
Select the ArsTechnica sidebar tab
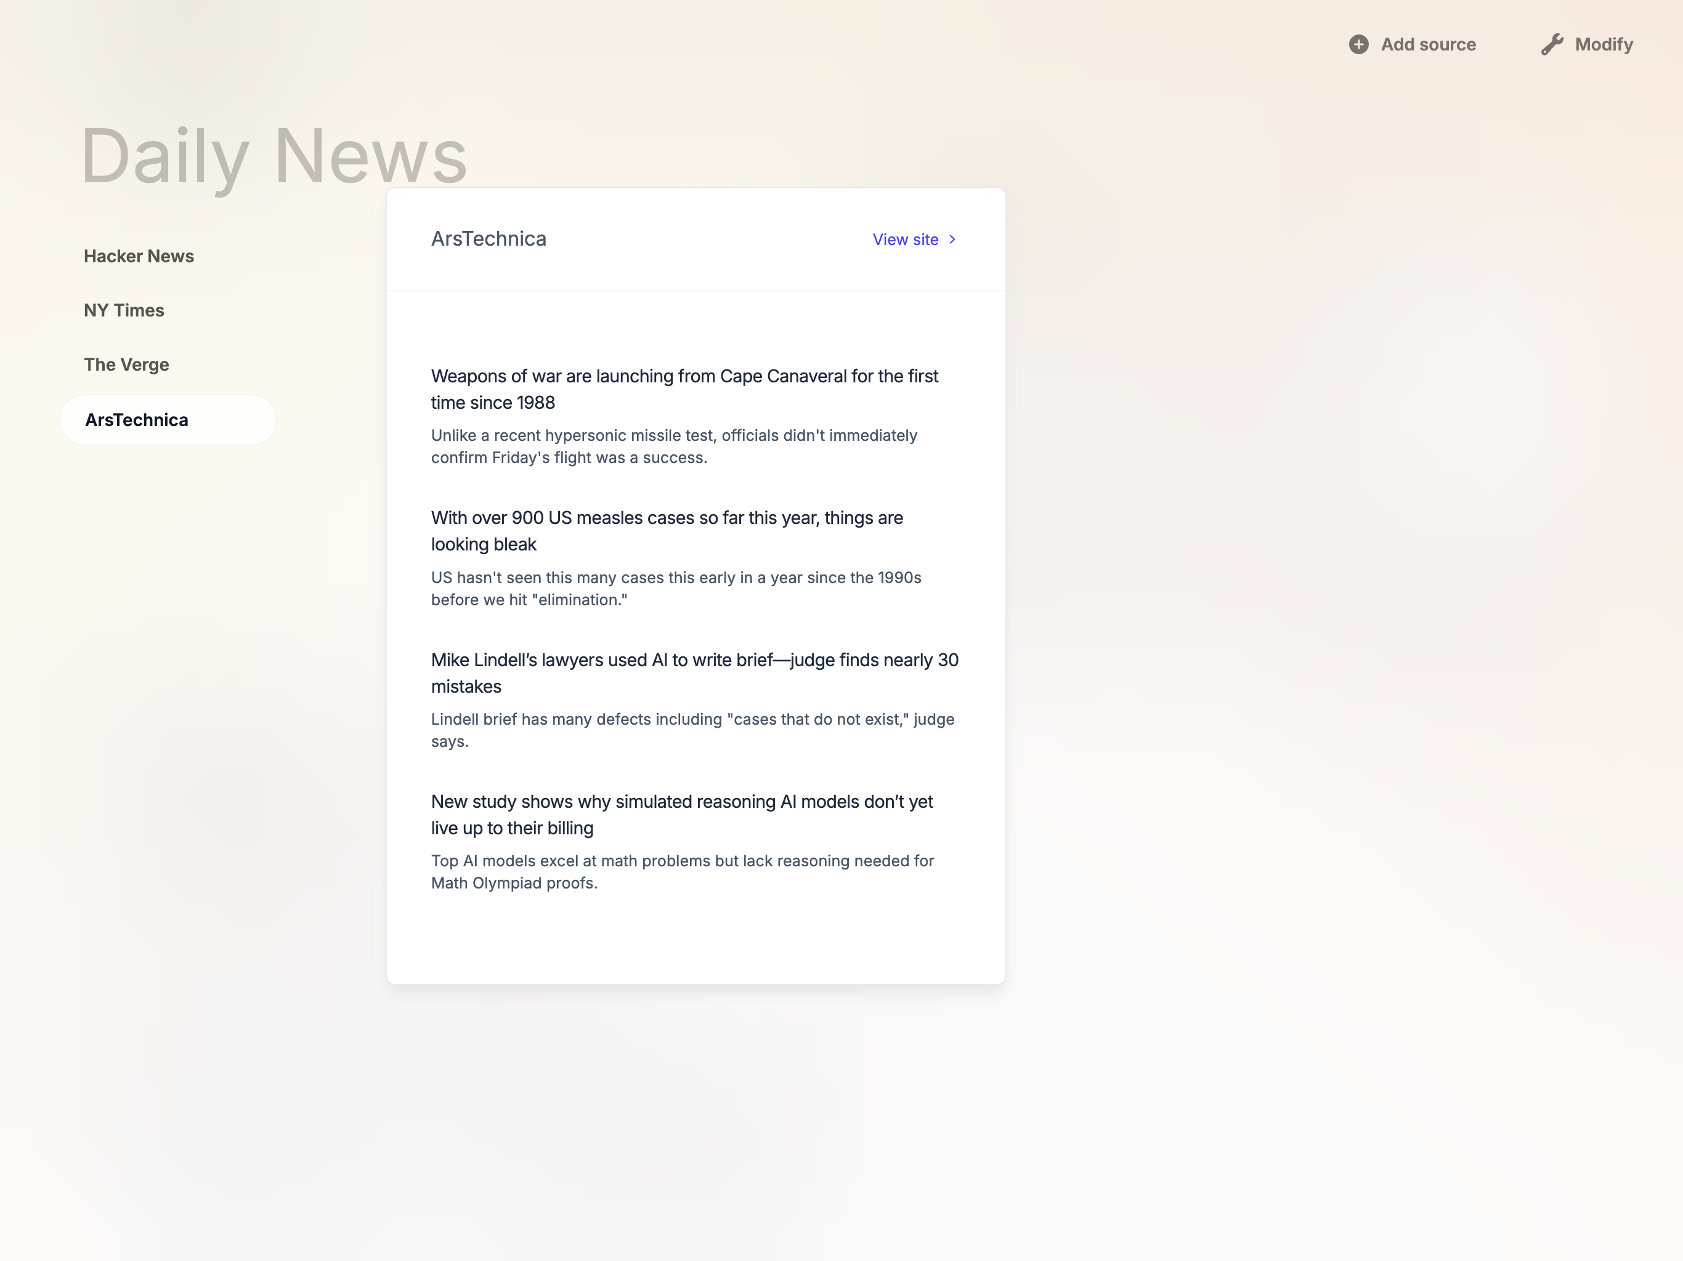pos(168,420)
